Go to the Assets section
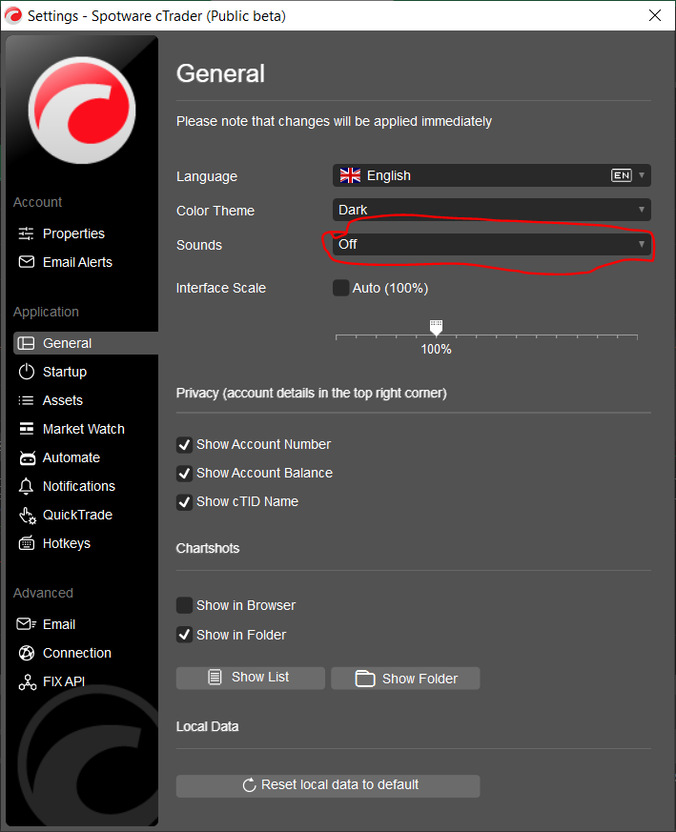This screenshot has height=832, width=676. click(63, 400)
